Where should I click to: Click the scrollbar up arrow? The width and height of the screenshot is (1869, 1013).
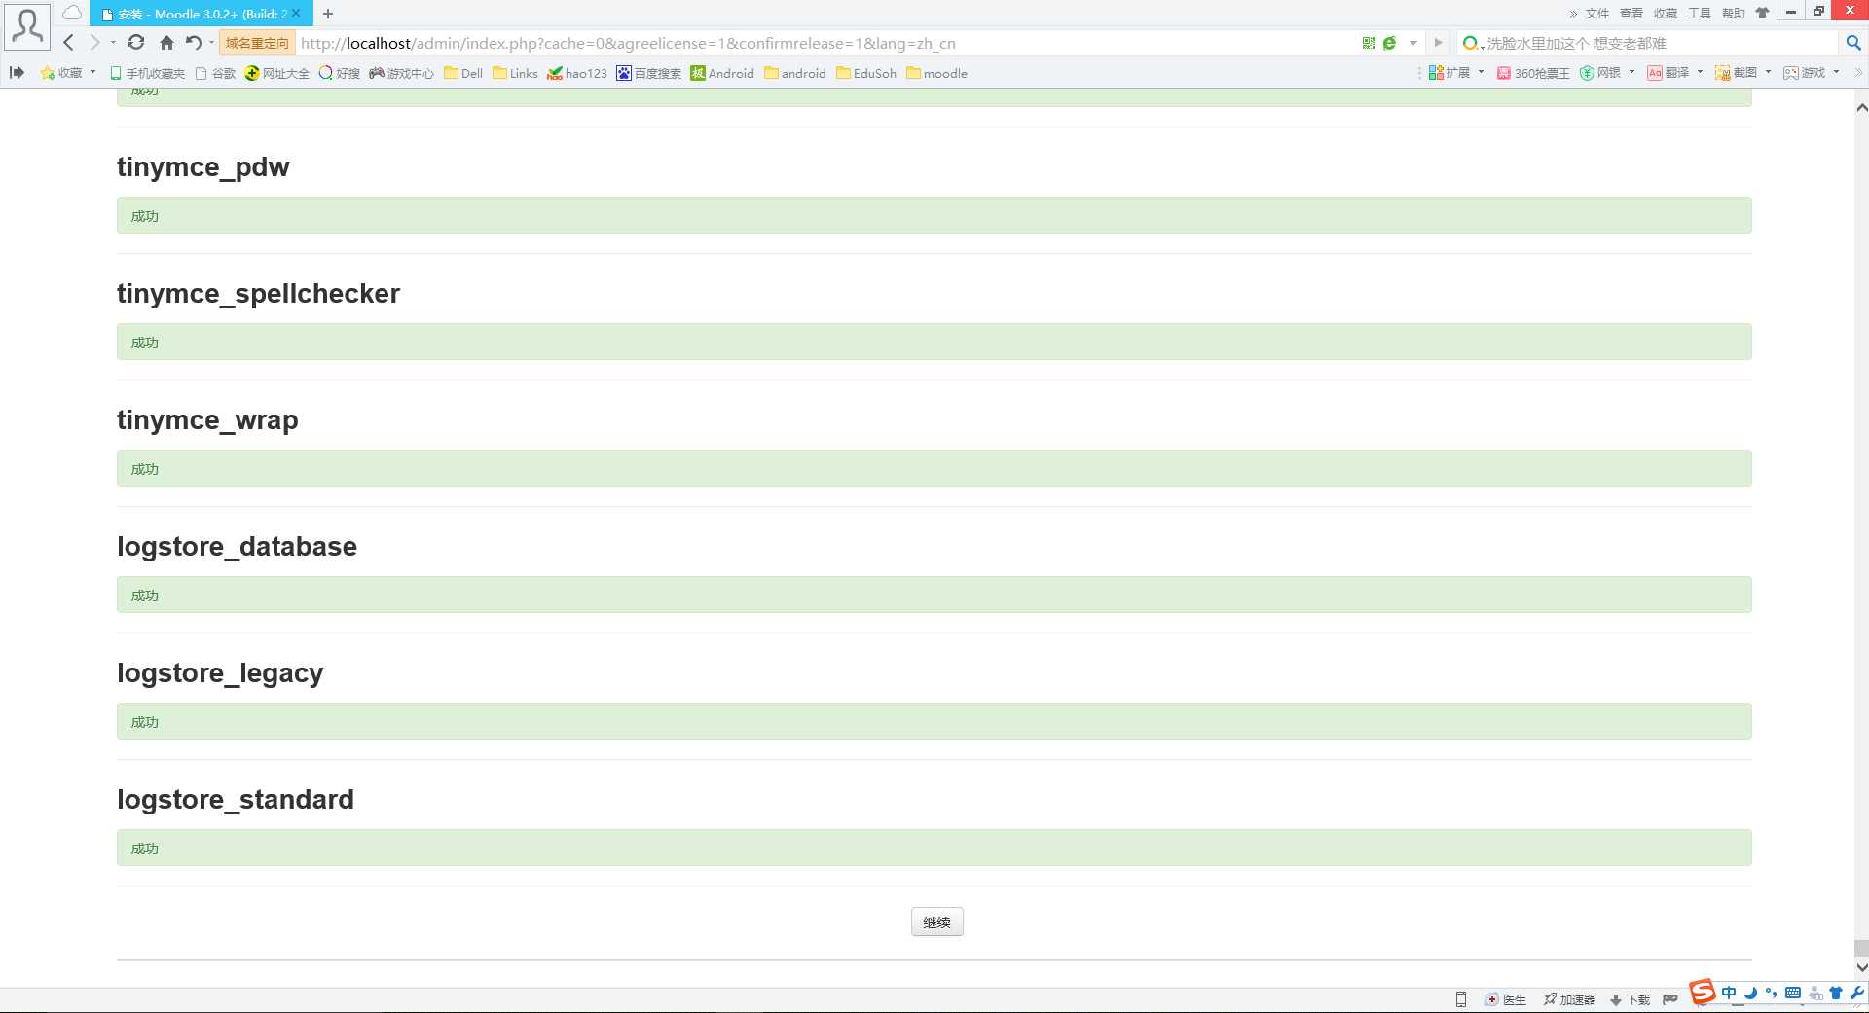tap(1861, 108)
